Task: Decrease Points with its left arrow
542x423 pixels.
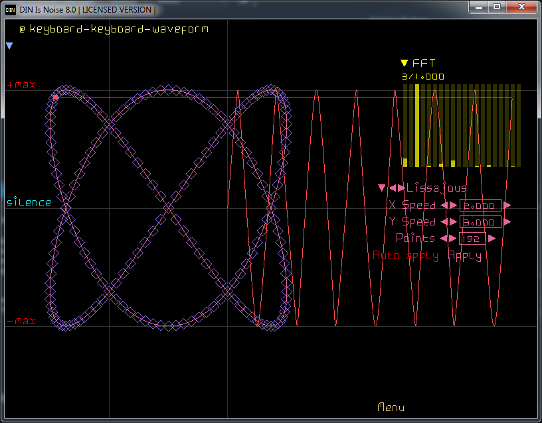Action: point(444,239)
